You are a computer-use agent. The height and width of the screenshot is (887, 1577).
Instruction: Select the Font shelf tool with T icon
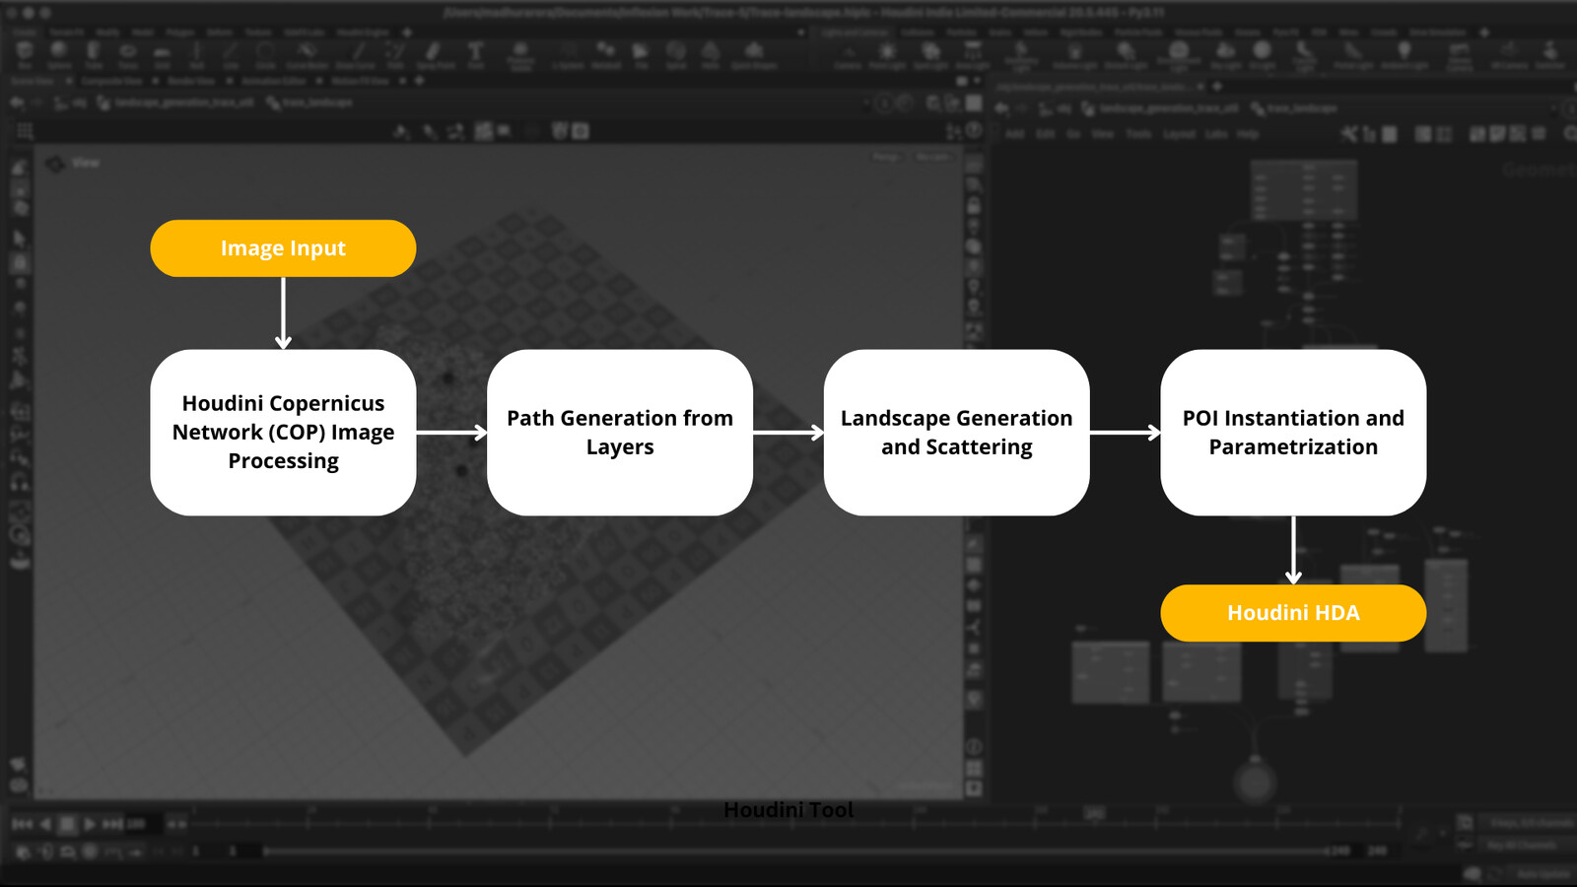click(x=475, y=54)
